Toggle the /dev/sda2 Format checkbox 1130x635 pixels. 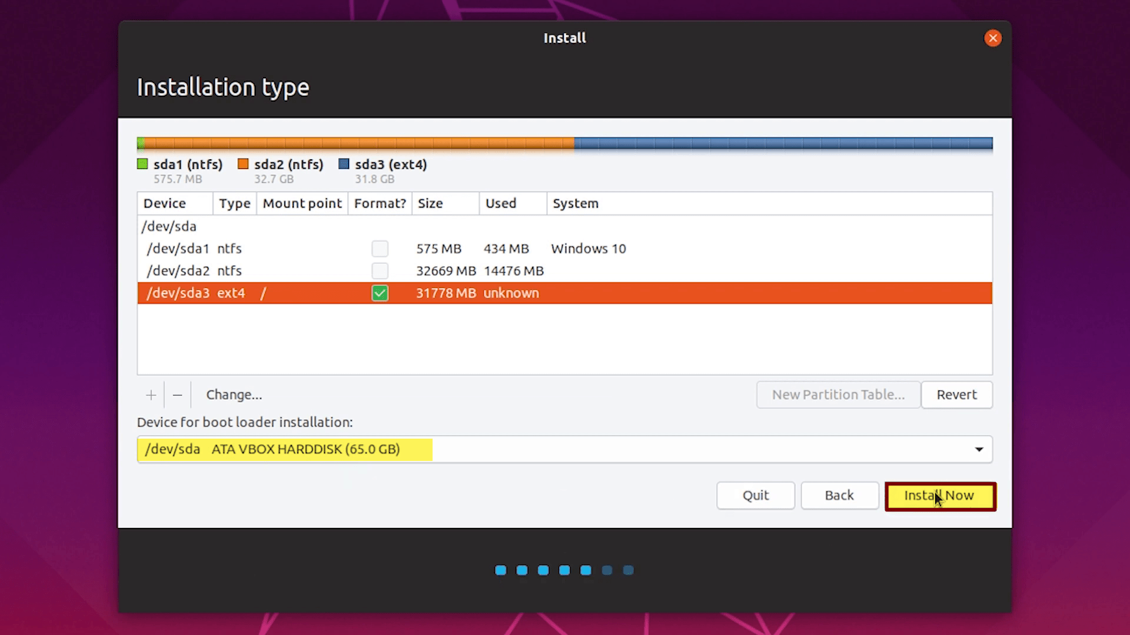pyautogui.click(x=380, y=270)
